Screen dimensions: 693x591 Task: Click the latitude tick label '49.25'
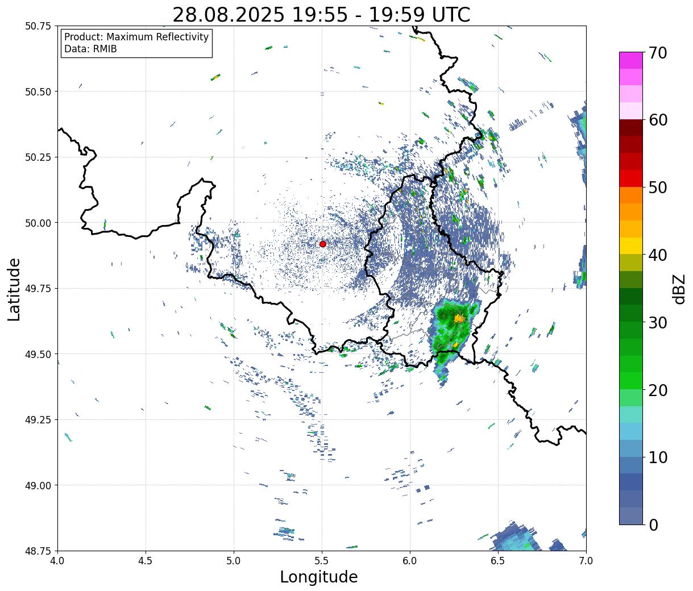point(38,420)
